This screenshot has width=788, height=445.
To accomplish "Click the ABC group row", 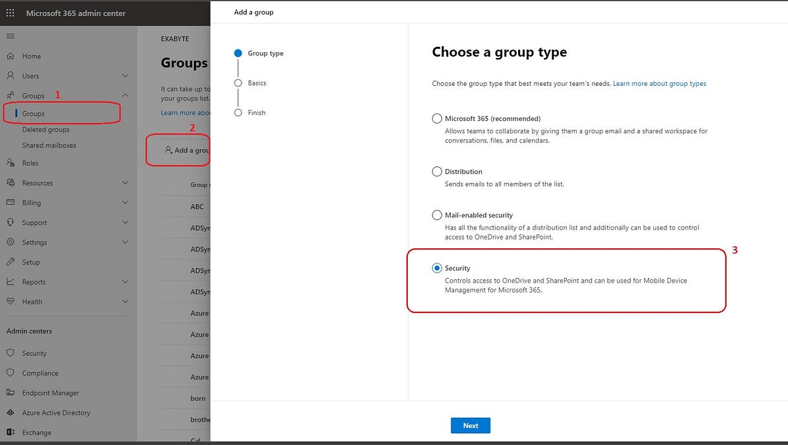I will (197, 207).
